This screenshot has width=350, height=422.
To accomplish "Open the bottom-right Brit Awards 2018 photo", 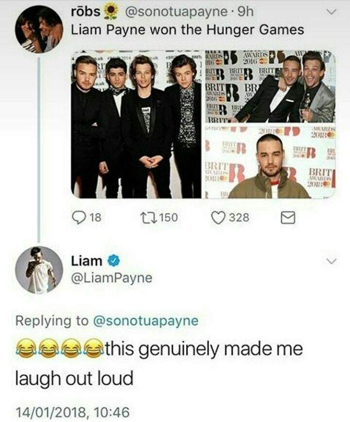I will coord(270,161).
